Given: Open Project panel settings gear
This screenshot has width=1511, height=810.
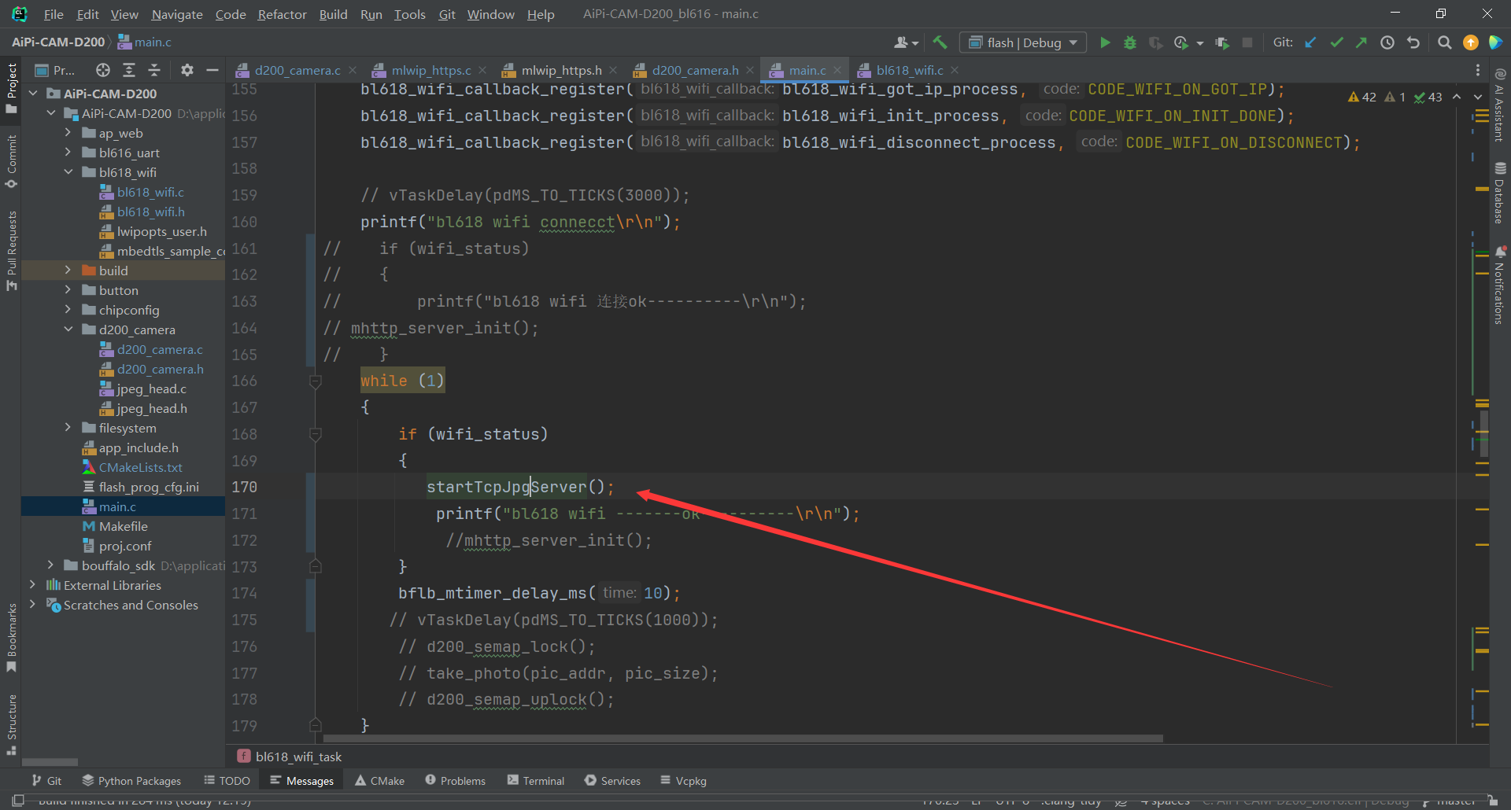Looking at the screenshot, I should pyautogui.click(x=187, y=70).
